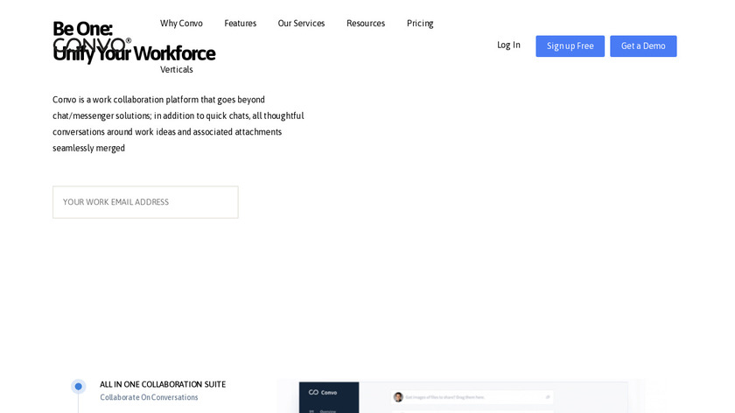The height and width of the screenshot is (413, 735).
Task: Click the Unify Your Workforce headline
Action: 134,54
